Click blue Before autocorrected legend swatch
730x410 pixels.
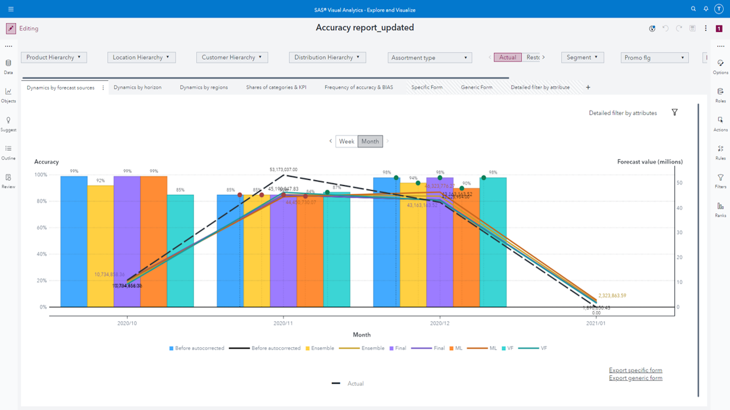172,348
